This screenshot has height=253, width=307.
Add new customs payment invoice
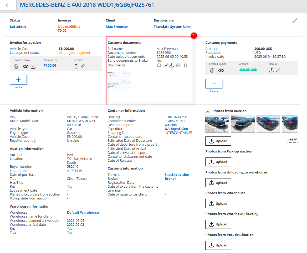pos(214,84)
